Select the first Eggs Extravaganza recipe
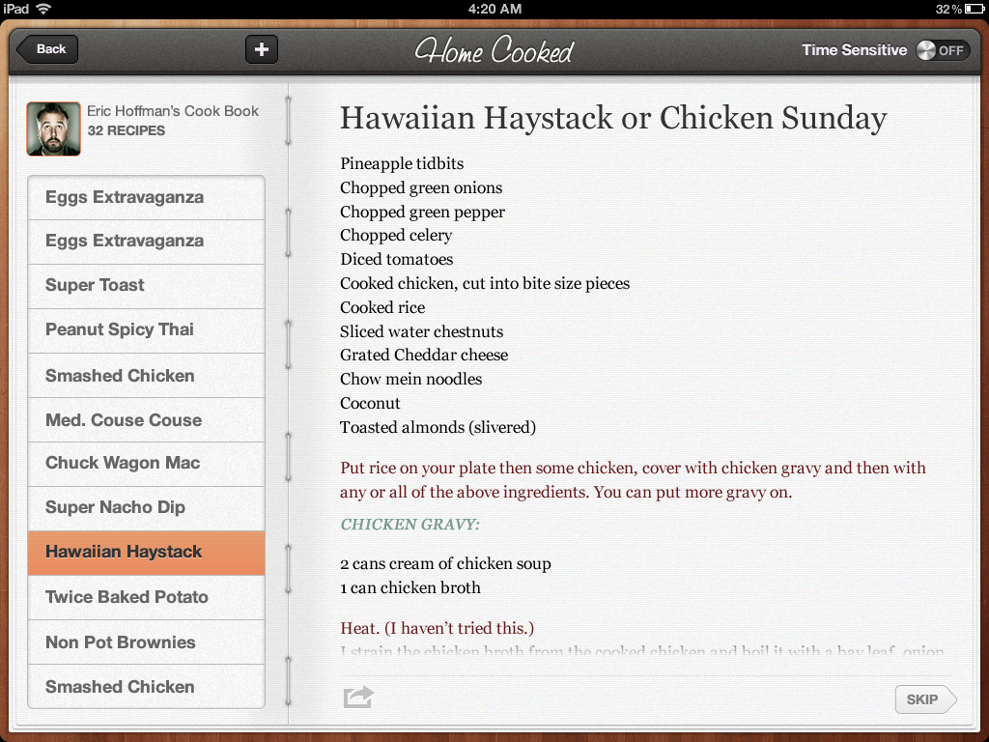The width and height of the screenshot is (989, 742). pyautogui.click(x=147, y=197)
